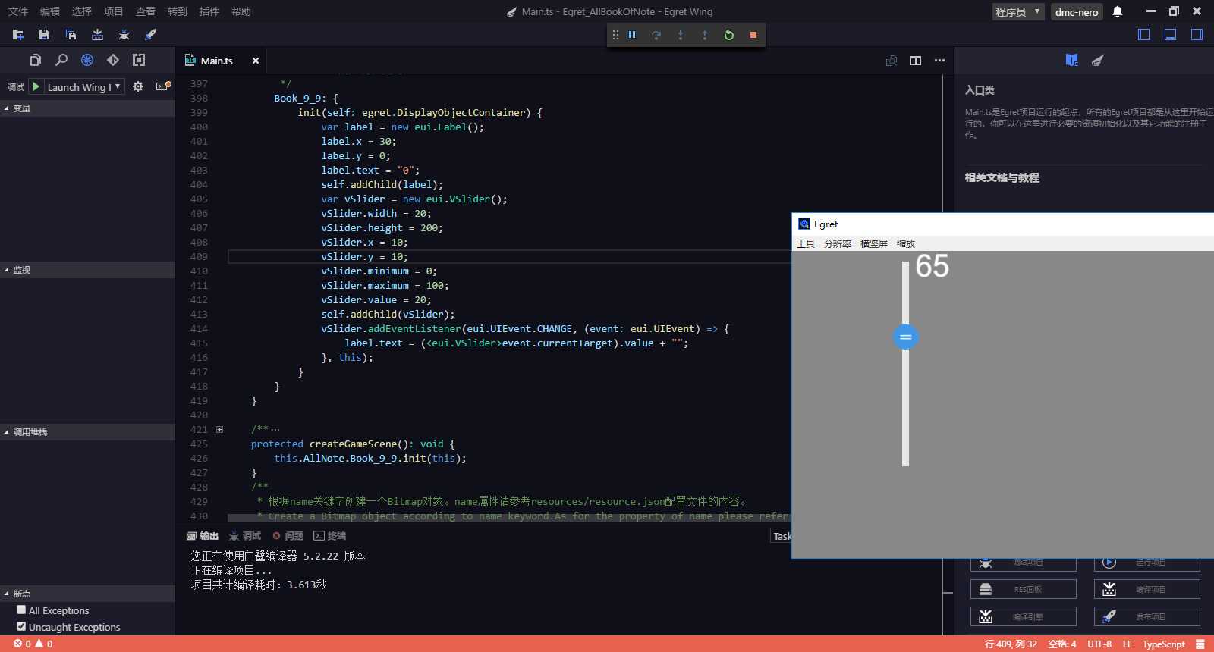The width and height of the screenshot is (1214, 652).
Task: Switch to the 终端 panel tab
Action: tap(330, 536)
